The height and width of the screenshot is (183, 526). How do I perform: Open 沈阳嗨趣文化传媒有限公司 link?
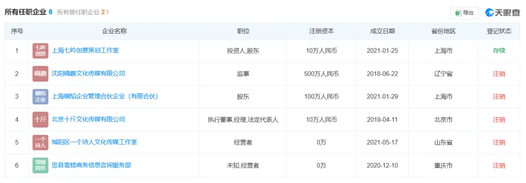click(88, 73)
